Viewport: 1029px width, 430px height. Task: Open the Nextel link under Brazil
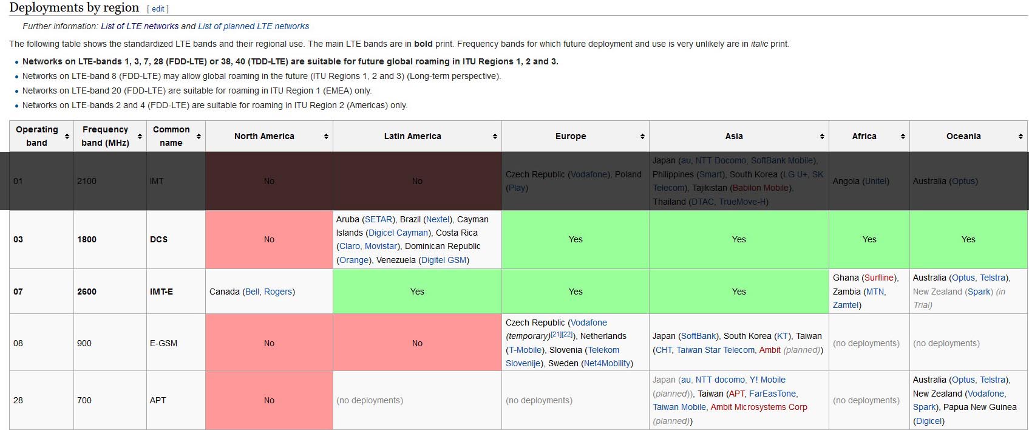438,219
